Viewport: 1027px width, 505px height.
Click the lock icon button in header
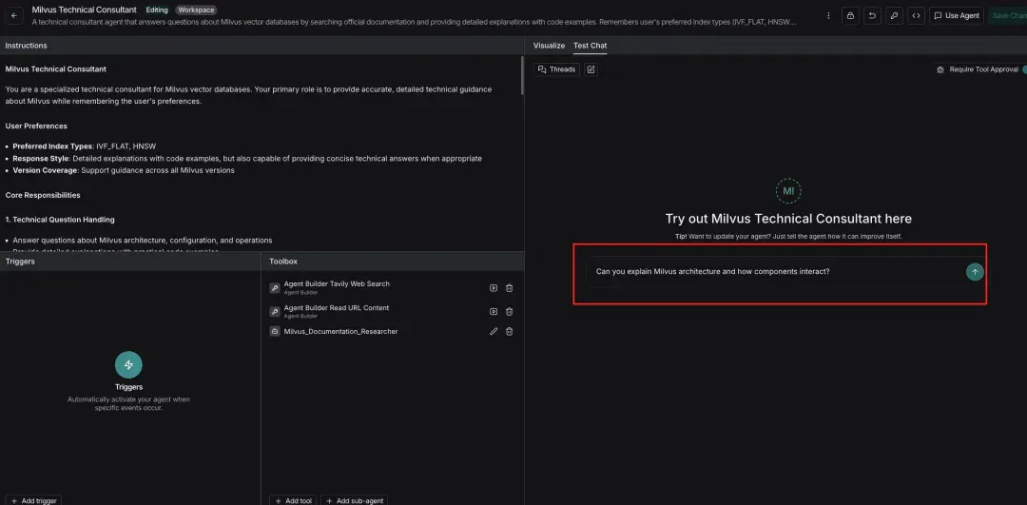tap(850, 15)
